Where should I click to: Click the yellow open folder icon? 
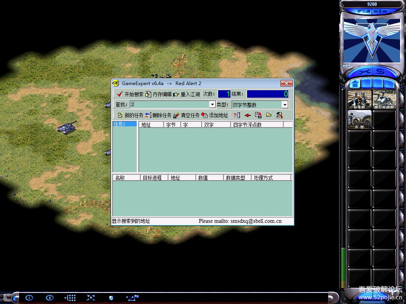(269, 115)
